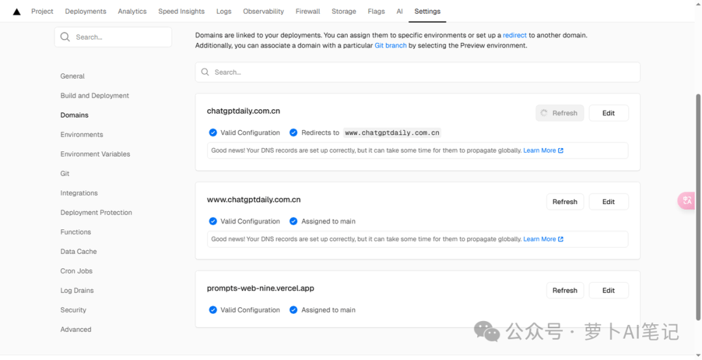702x360 pixels.
Task: Open Functions settings
Action: pyautogui.click(x=75, y=232)
